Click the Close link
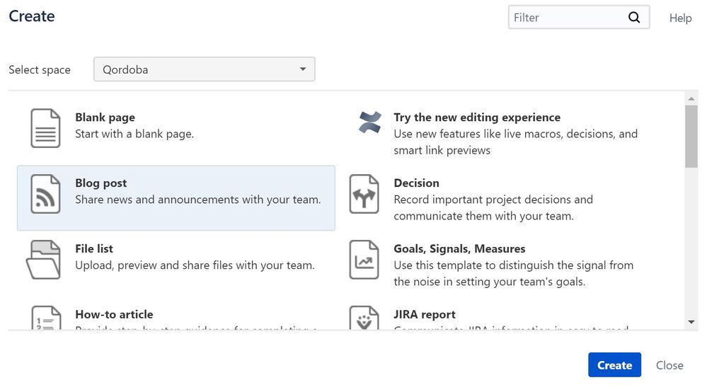Screen dimensions: 707x385 669,365
